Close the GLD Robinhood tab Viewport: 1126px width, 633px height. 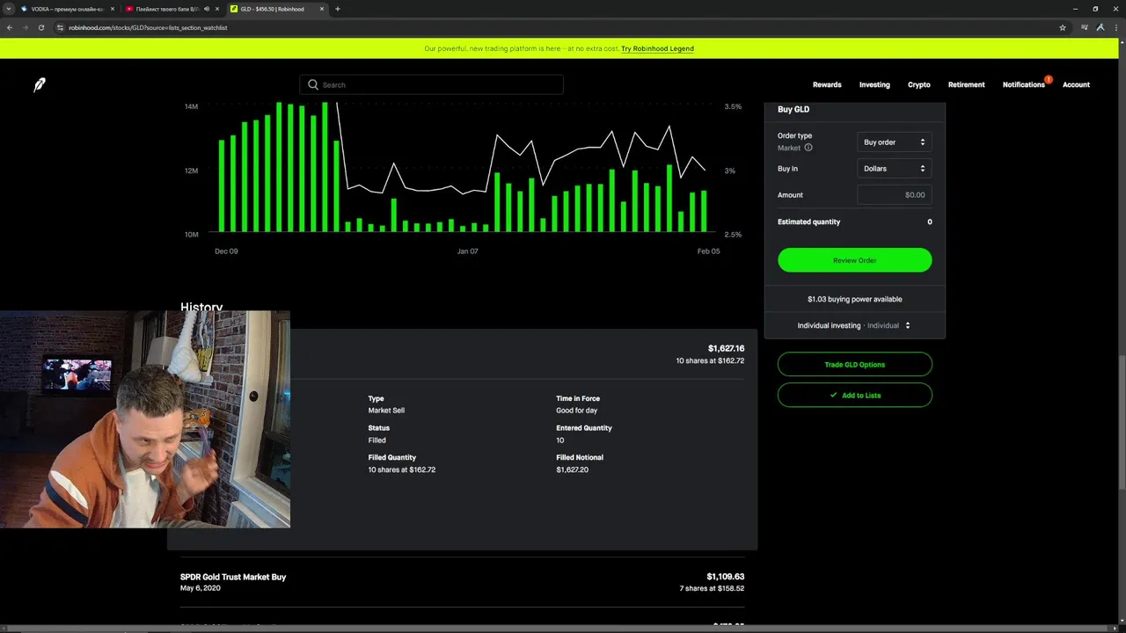coord(322,9)
